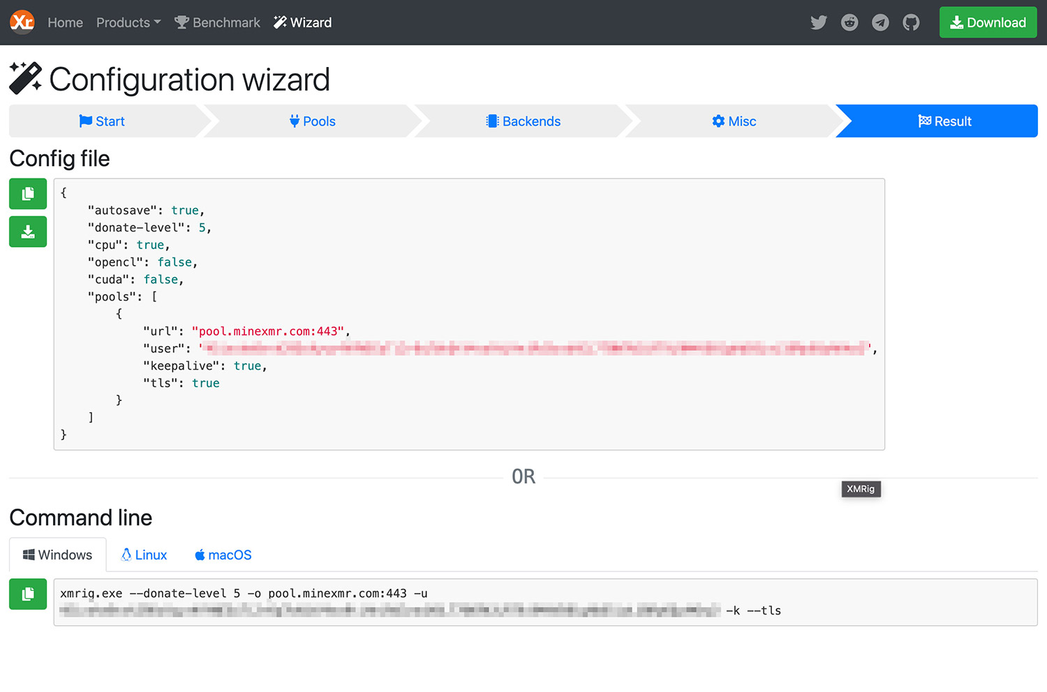The width and height of the screenshot is (1047, 692).
Task: Expand the Products dropdown menu
Action: pyautogui.click(x=128, y=22)
